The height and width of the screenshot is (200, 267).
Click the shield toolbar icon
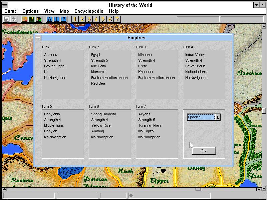pos(39,19)
